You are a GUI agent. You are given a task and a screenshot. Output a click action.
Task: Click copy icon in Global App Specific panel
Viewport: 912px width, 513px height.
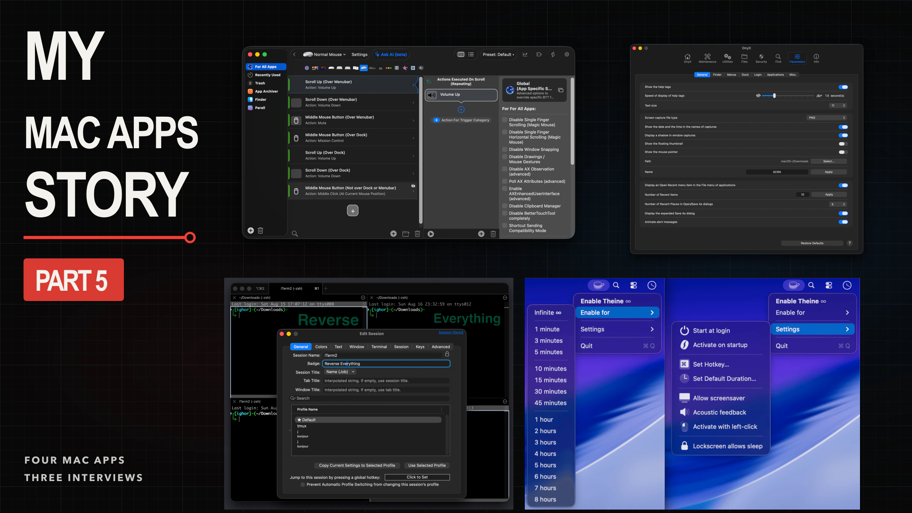click(x=560, y=90)
